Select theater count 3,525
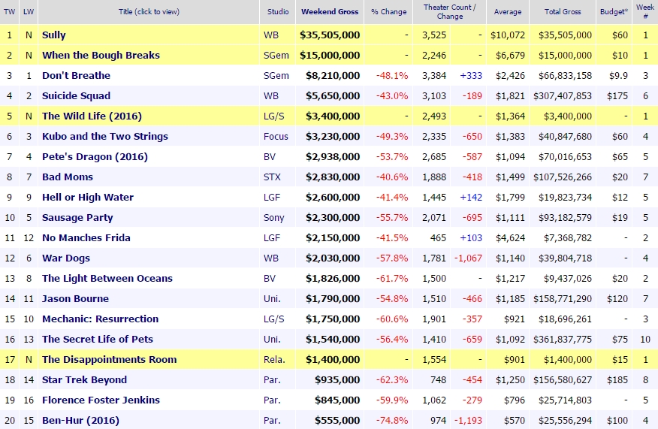The image size is (658, 429). 434,35
